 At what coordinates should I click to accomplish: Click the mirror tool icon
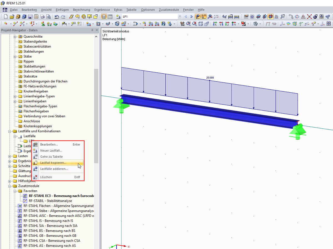303,17
